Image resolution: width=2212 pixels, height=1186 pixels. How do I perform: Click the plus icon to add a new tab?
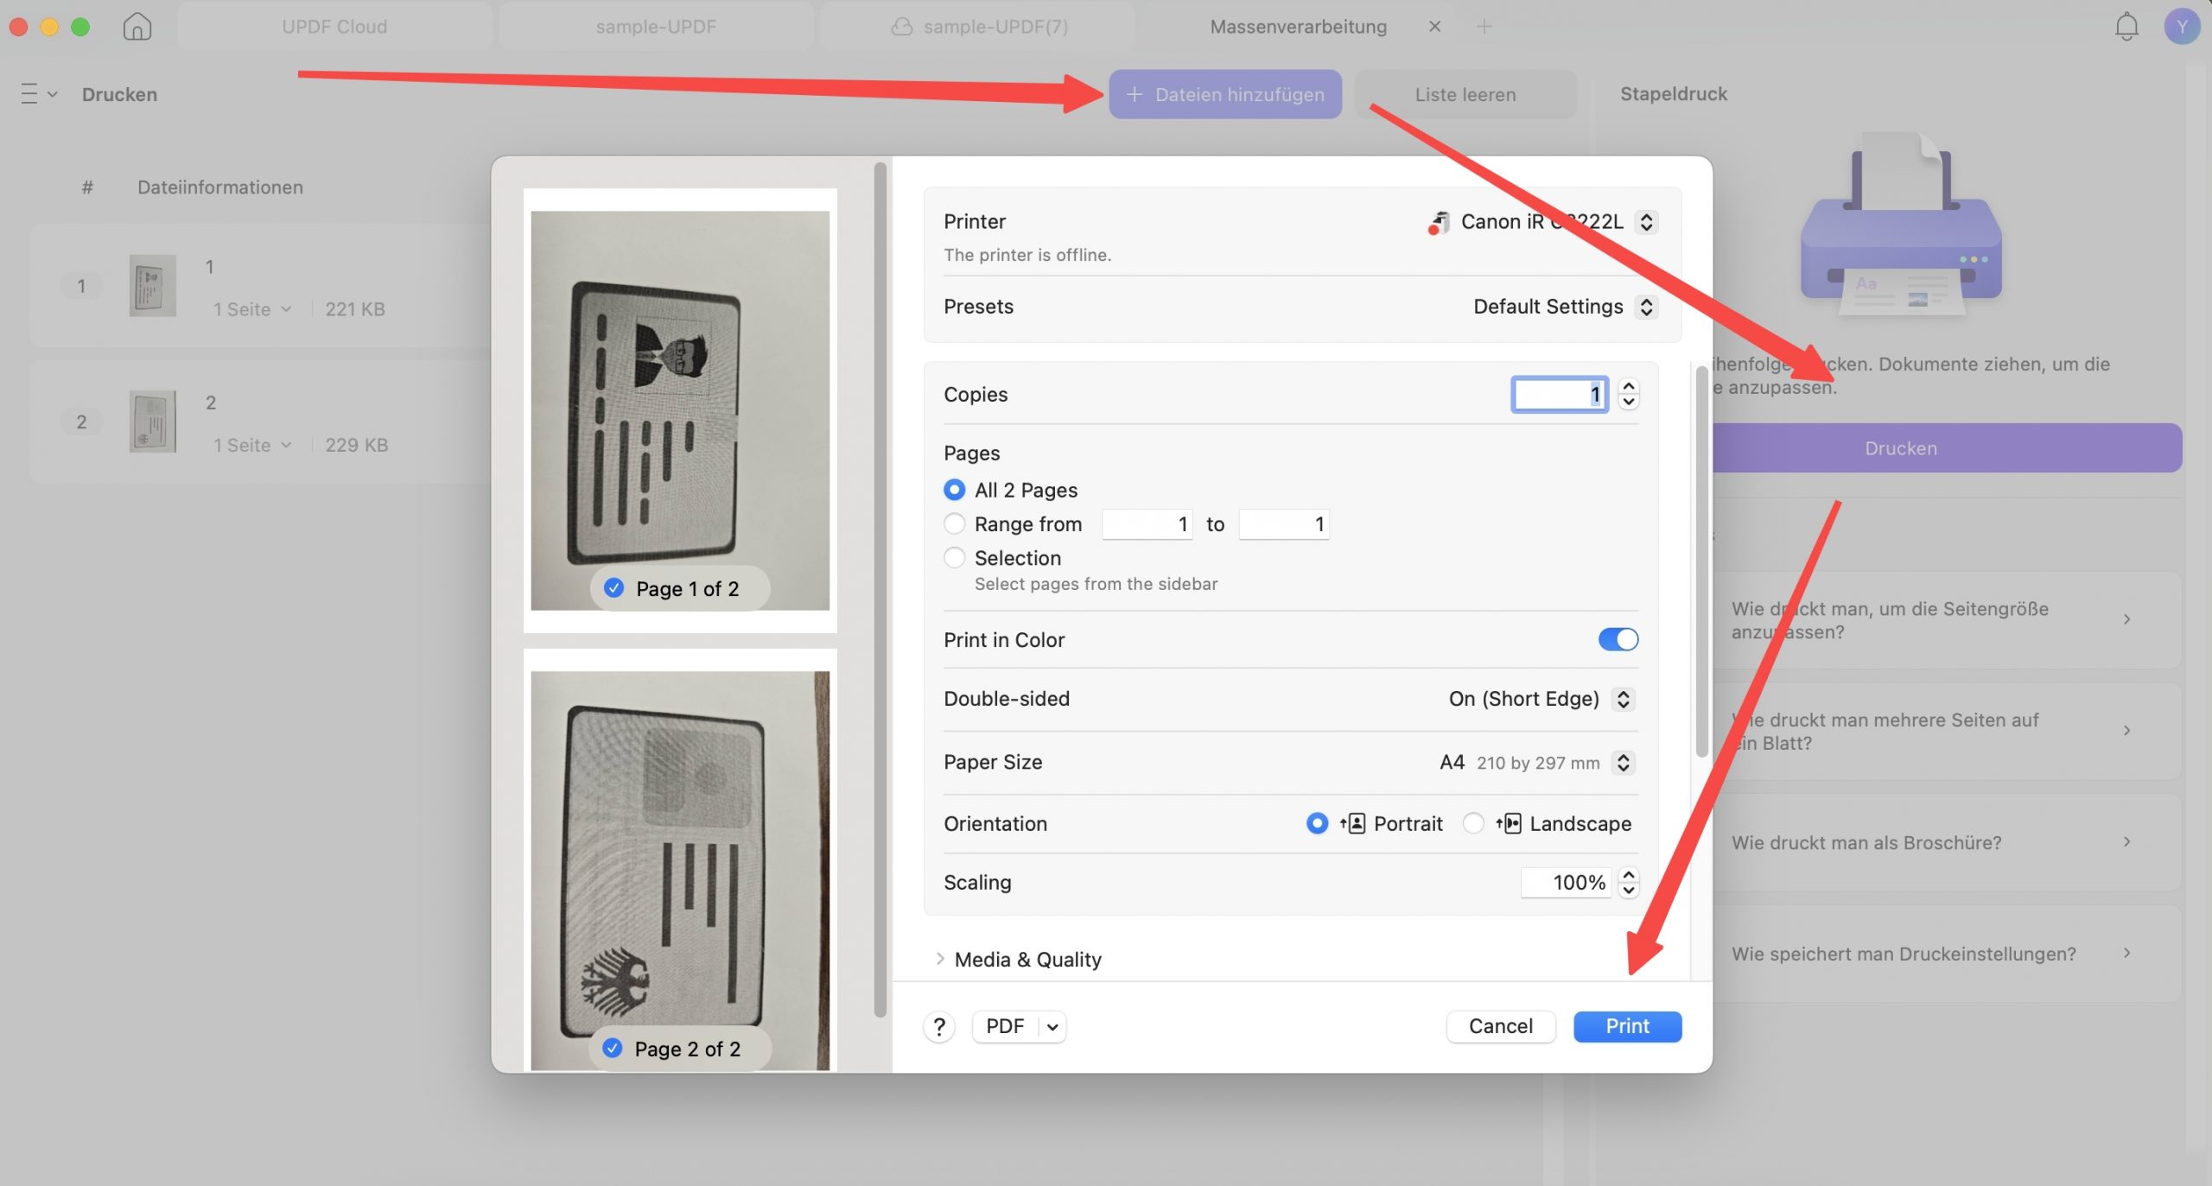pyautogui.click(x=1484, y=26)
